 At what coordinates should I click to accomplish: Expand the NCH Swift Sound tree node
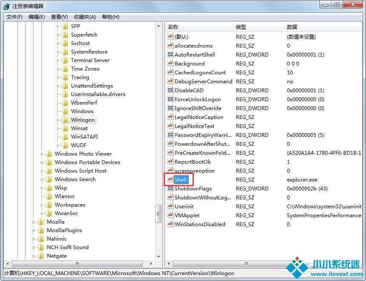coord(34,247)
